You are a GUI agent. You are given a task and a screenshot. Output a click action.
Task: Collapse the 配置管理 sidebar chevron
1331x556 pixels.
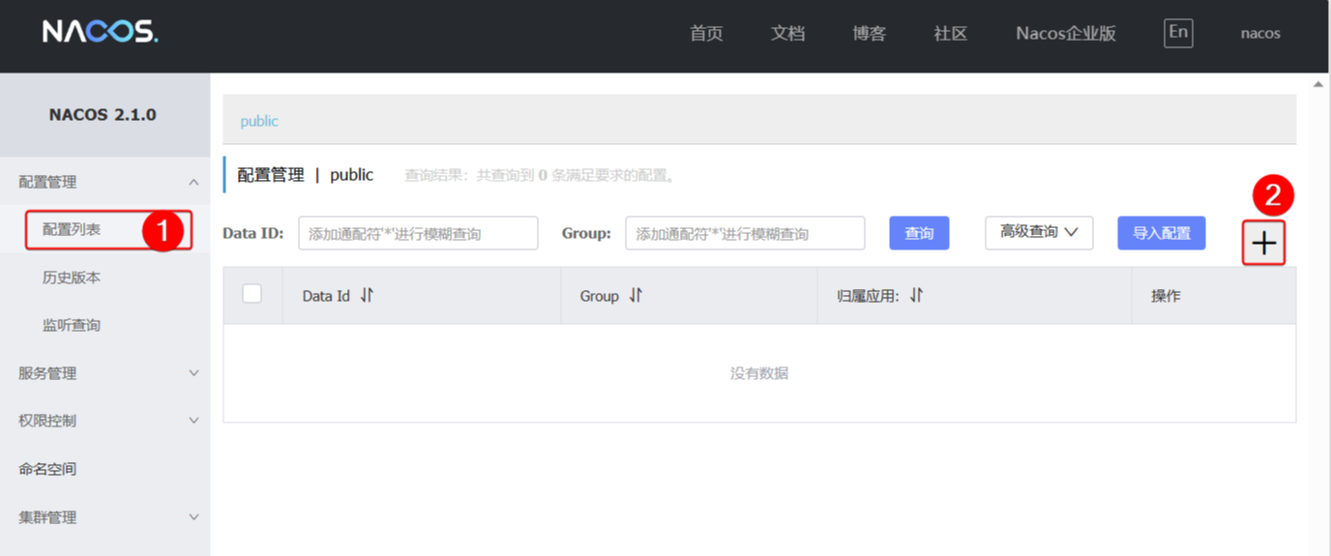193,182
